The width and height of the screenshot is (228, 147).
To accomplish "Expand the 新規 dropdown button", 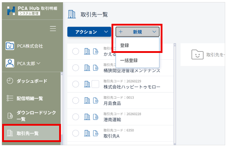I will click(x=138, y=32).
